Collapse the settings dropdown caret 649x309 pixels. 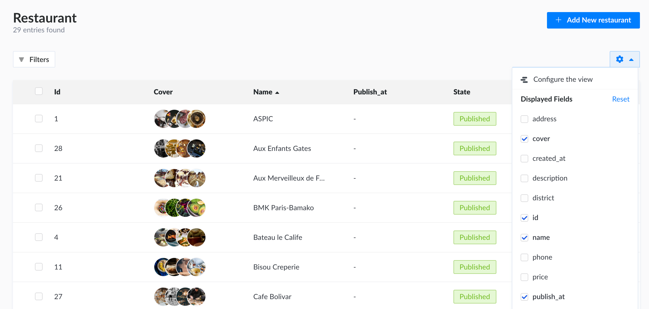(631, 60)
